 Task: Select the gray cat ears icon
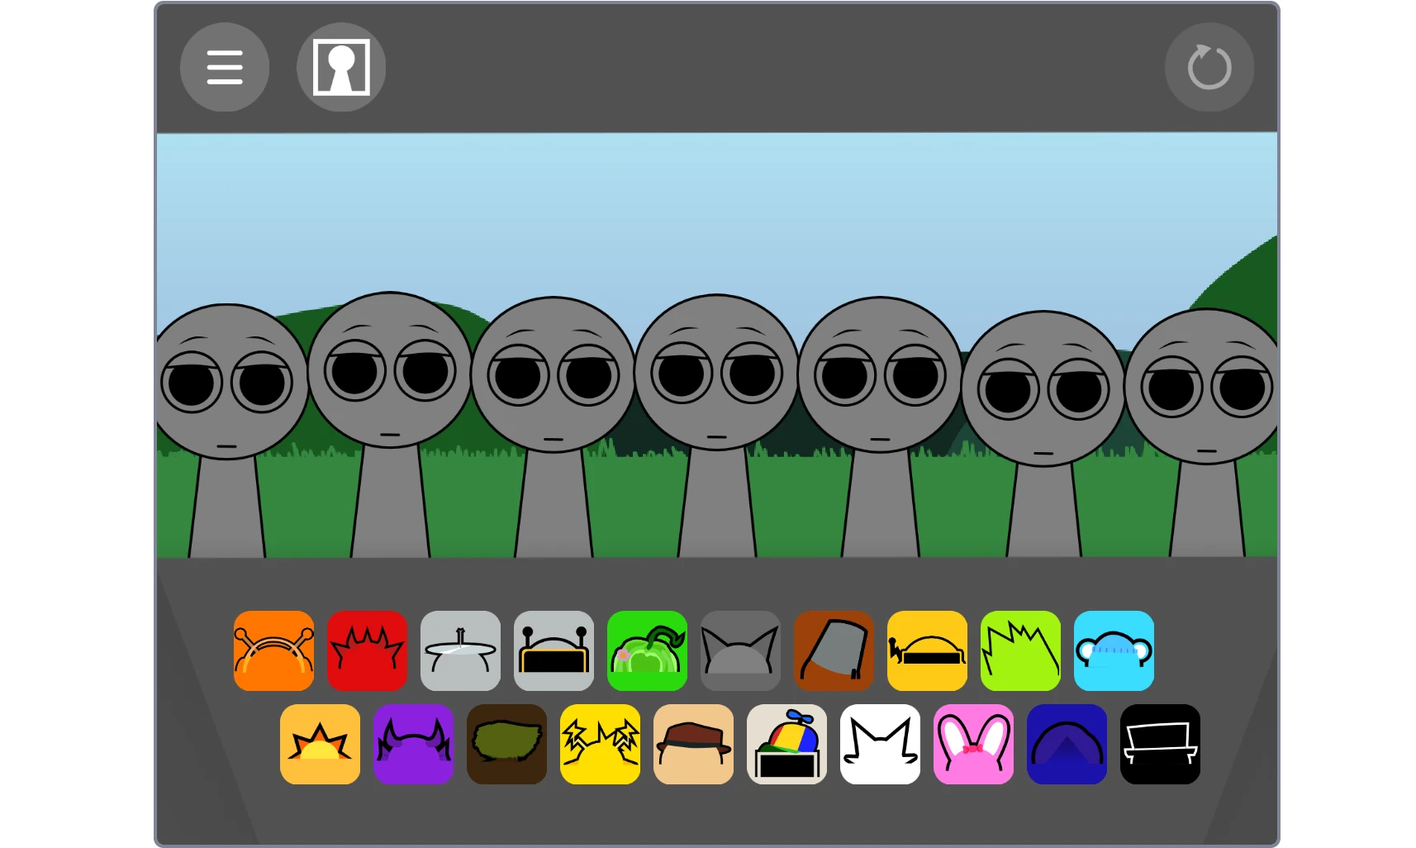740,650
